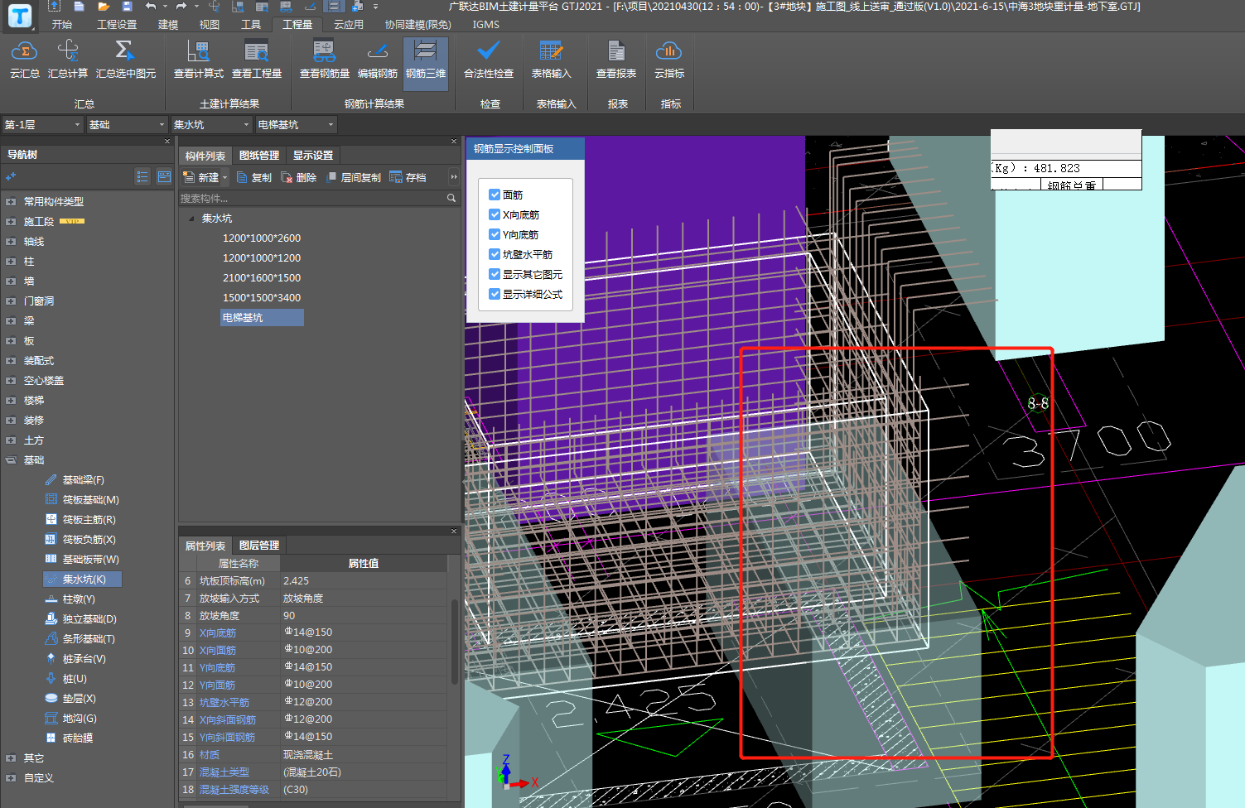The image size is (1245, 808).
Task: Collapse the 基础 tree node
Action: click(x=11, y=459)
